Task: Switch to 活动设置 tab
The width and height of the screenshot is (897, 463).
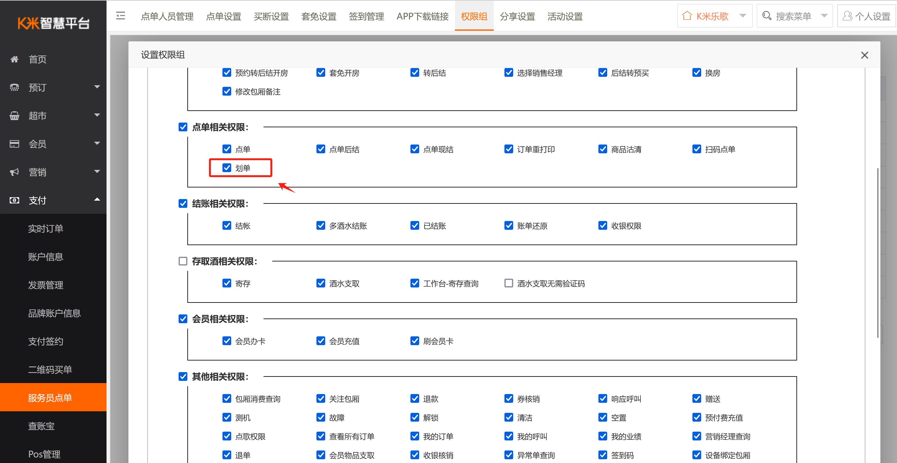Action: [x=565, y=16]
